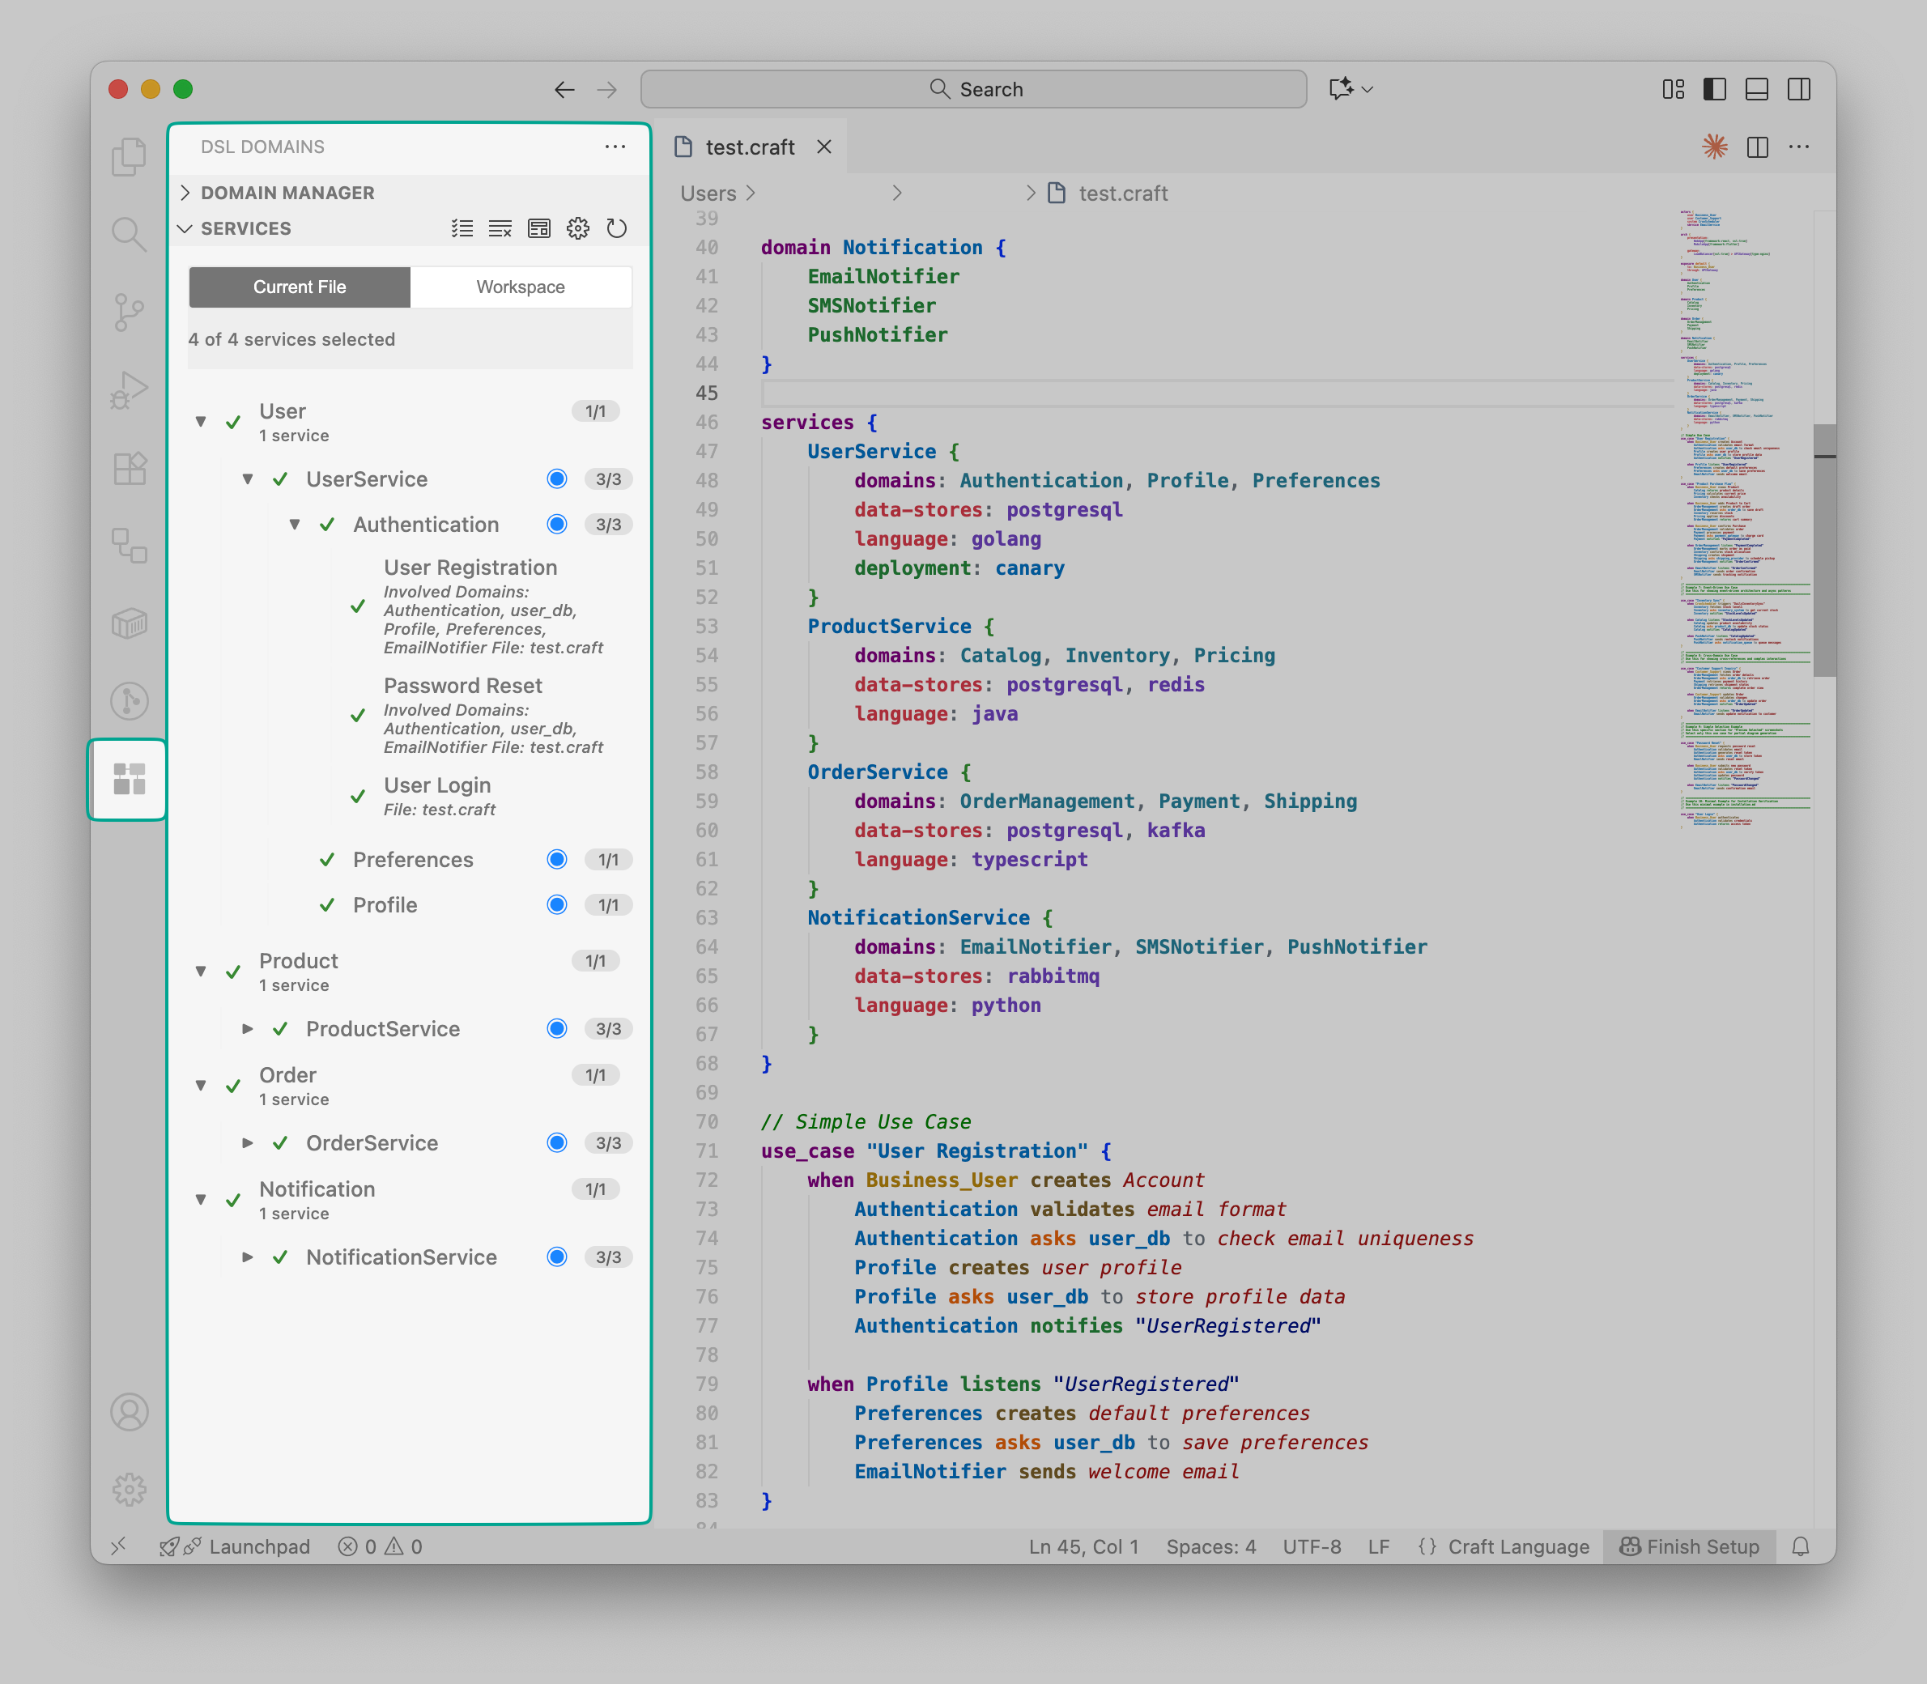Click errors and warnings count in status bar

click(381, 1547)
